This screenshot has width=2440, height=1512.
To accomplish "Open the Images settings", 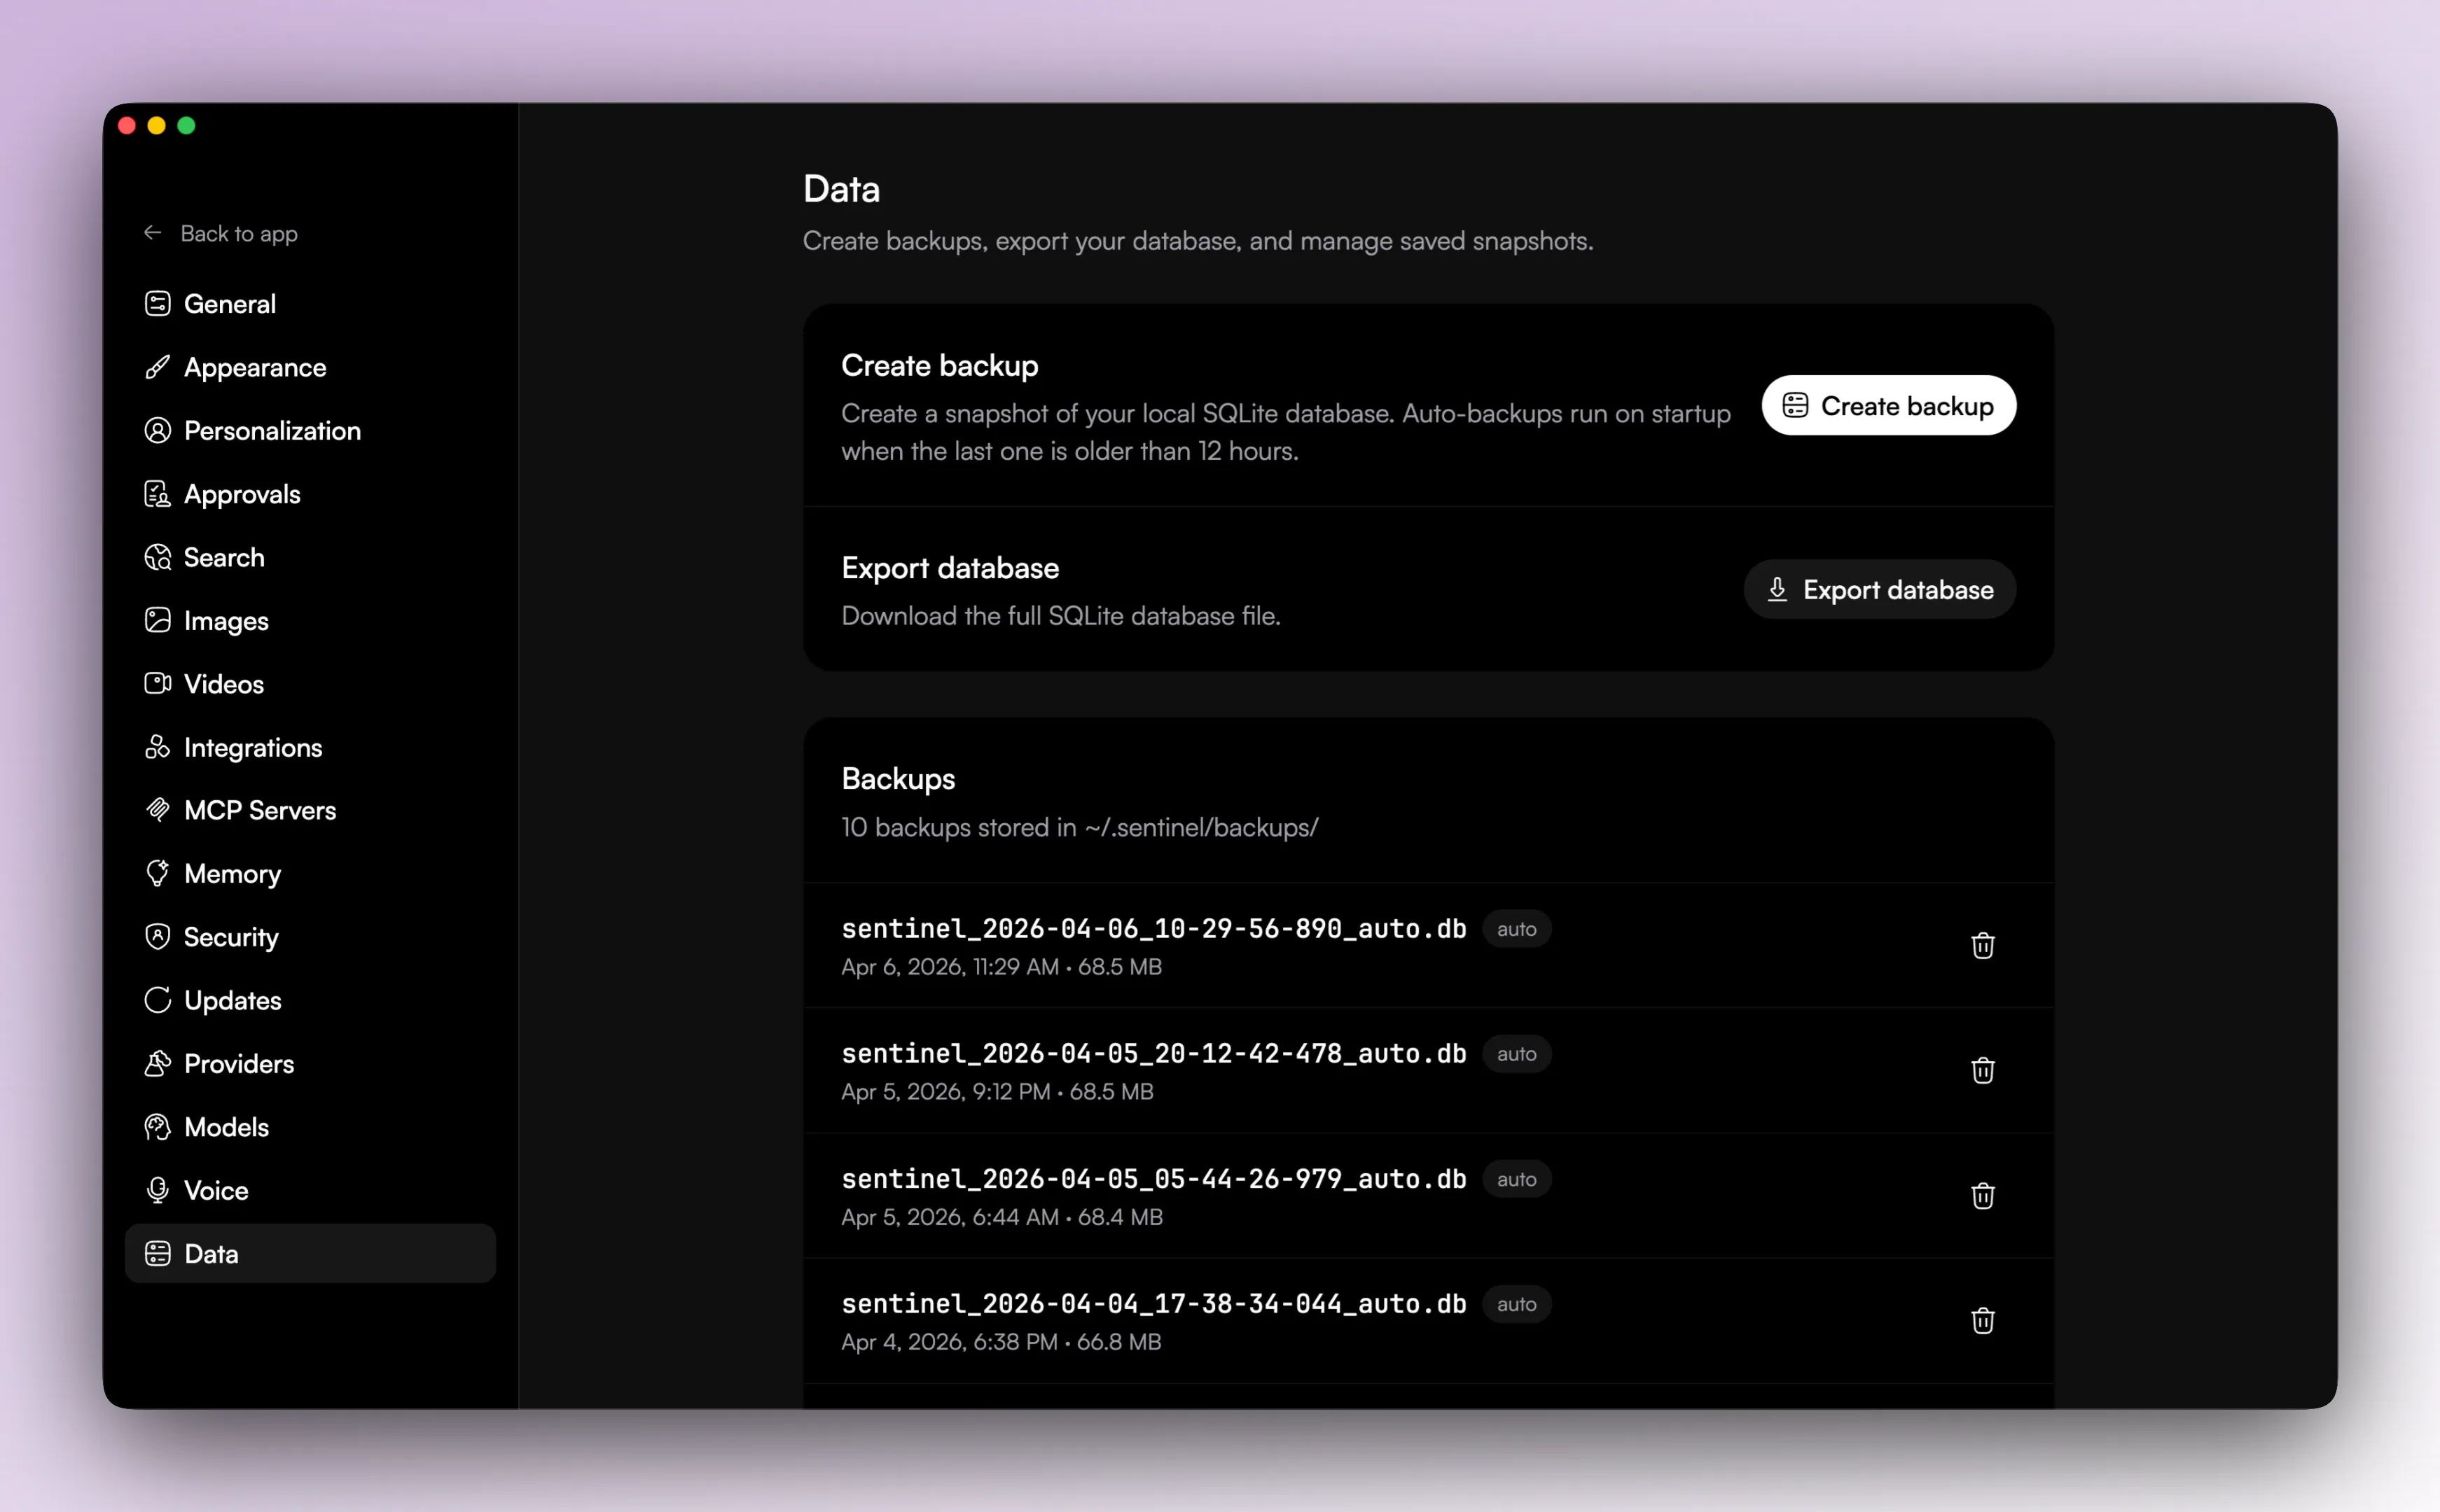I will (310, 620).
